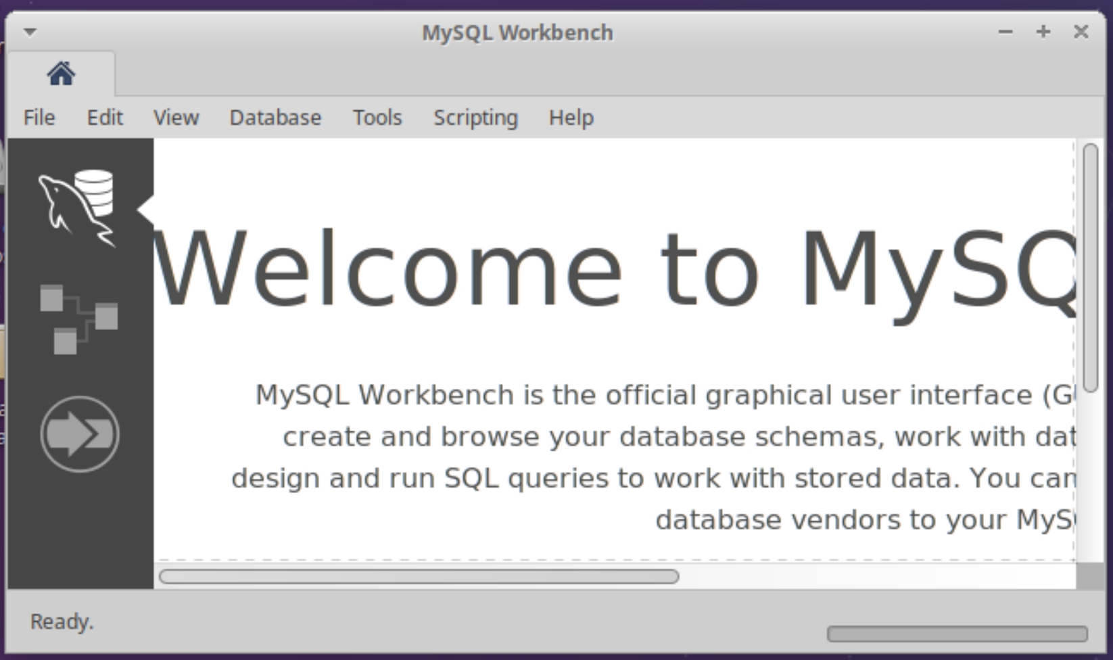Image resolution: width=1113 pixels, height=660 pixels.
Task: Open the MySQL Connections dolphin sidebar icon
Action: point(78,207)
